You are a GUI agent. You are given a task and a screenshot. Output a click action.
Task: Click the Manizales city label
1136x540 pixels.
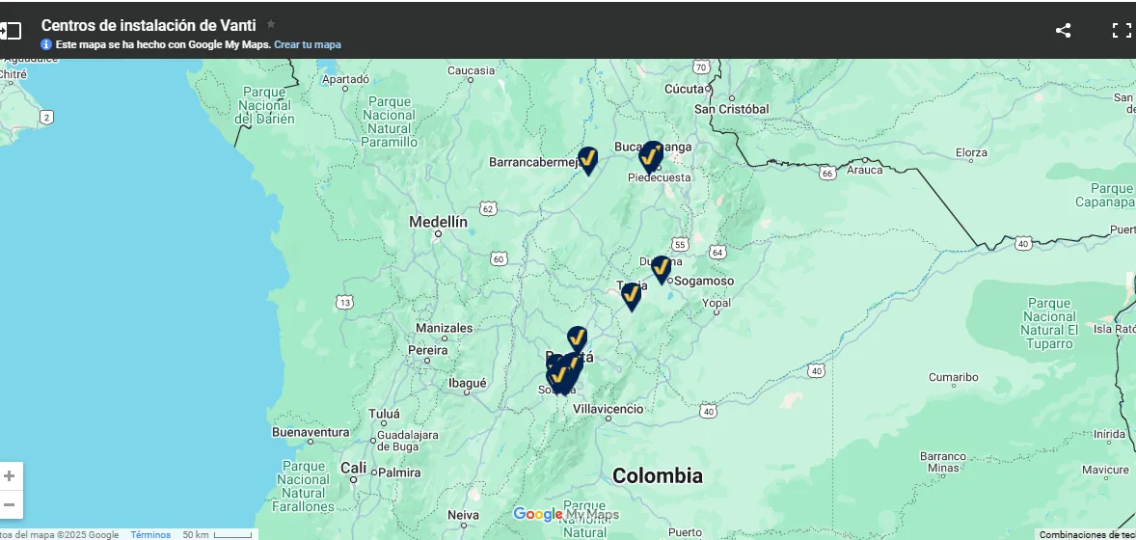[445, 328]
